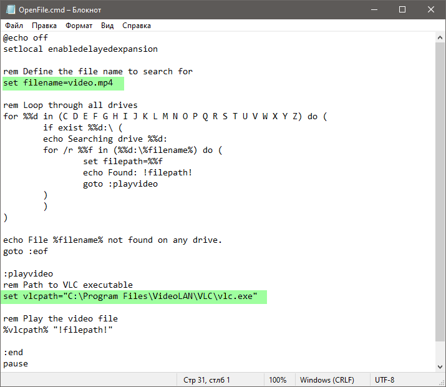Click 'rem Loop through all drives' comment
446x387 pixels.
pos(70,105)
